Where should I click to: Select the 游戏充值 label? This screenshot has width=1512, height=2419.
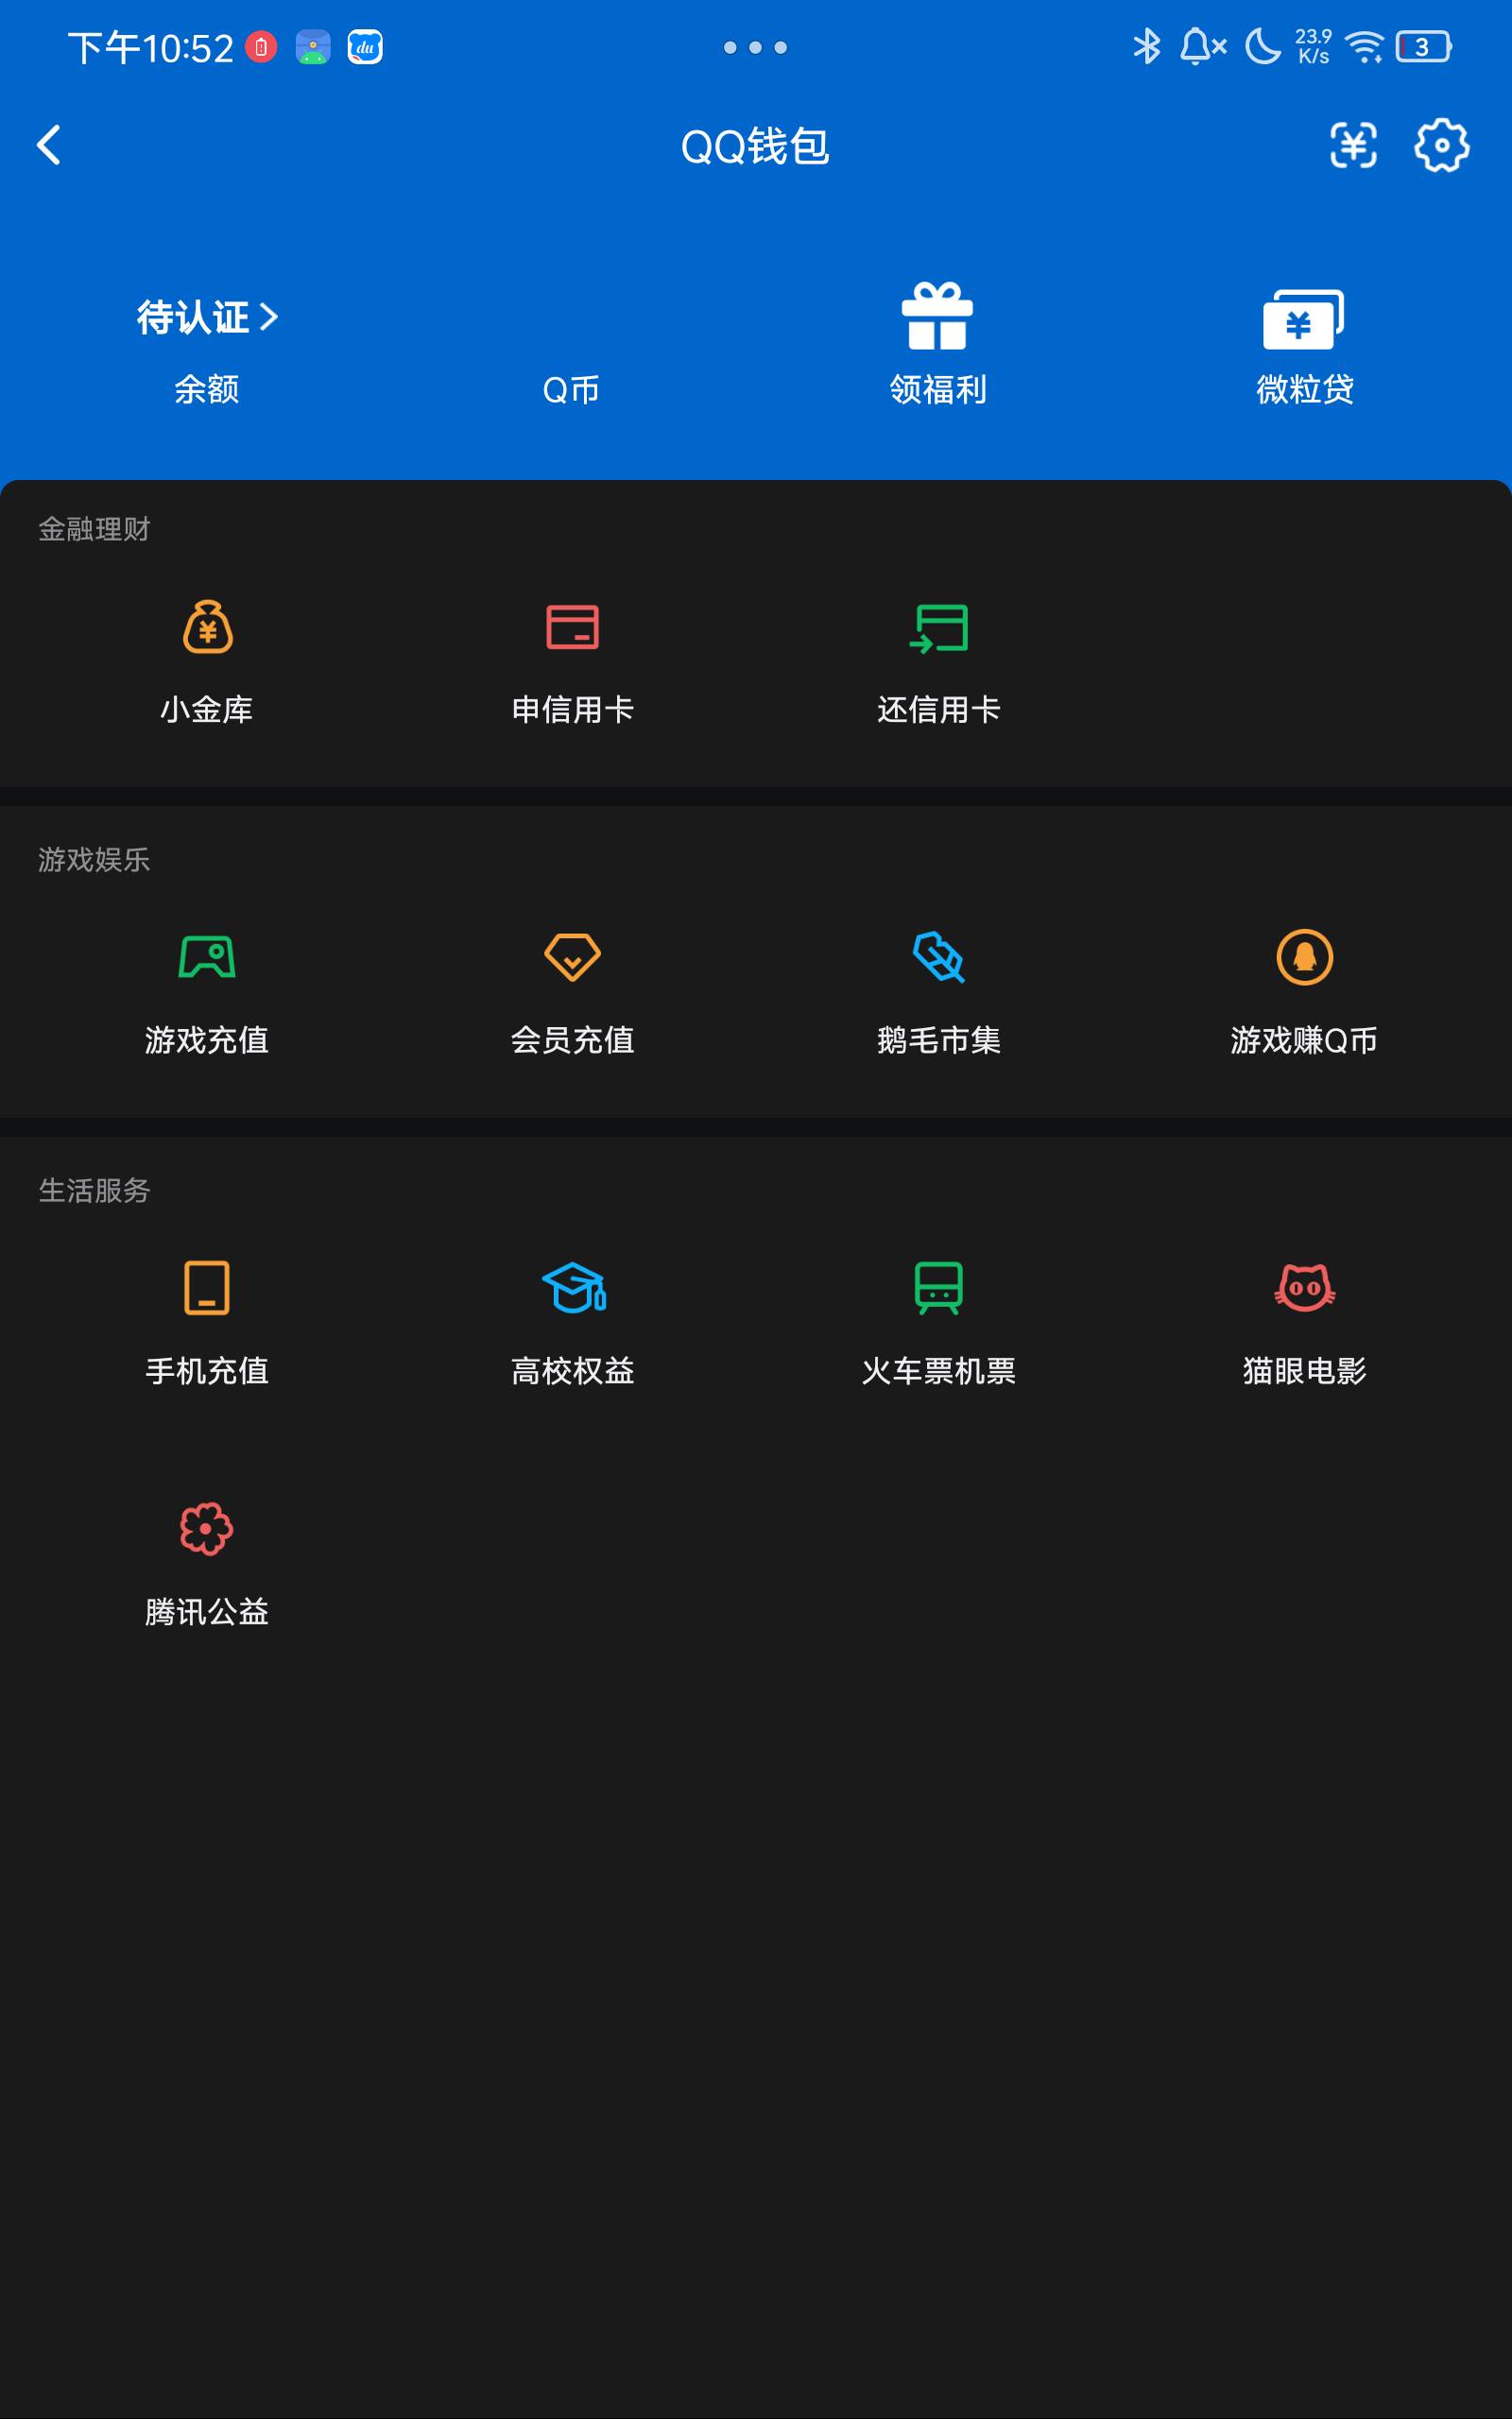tap(207, 1040)
